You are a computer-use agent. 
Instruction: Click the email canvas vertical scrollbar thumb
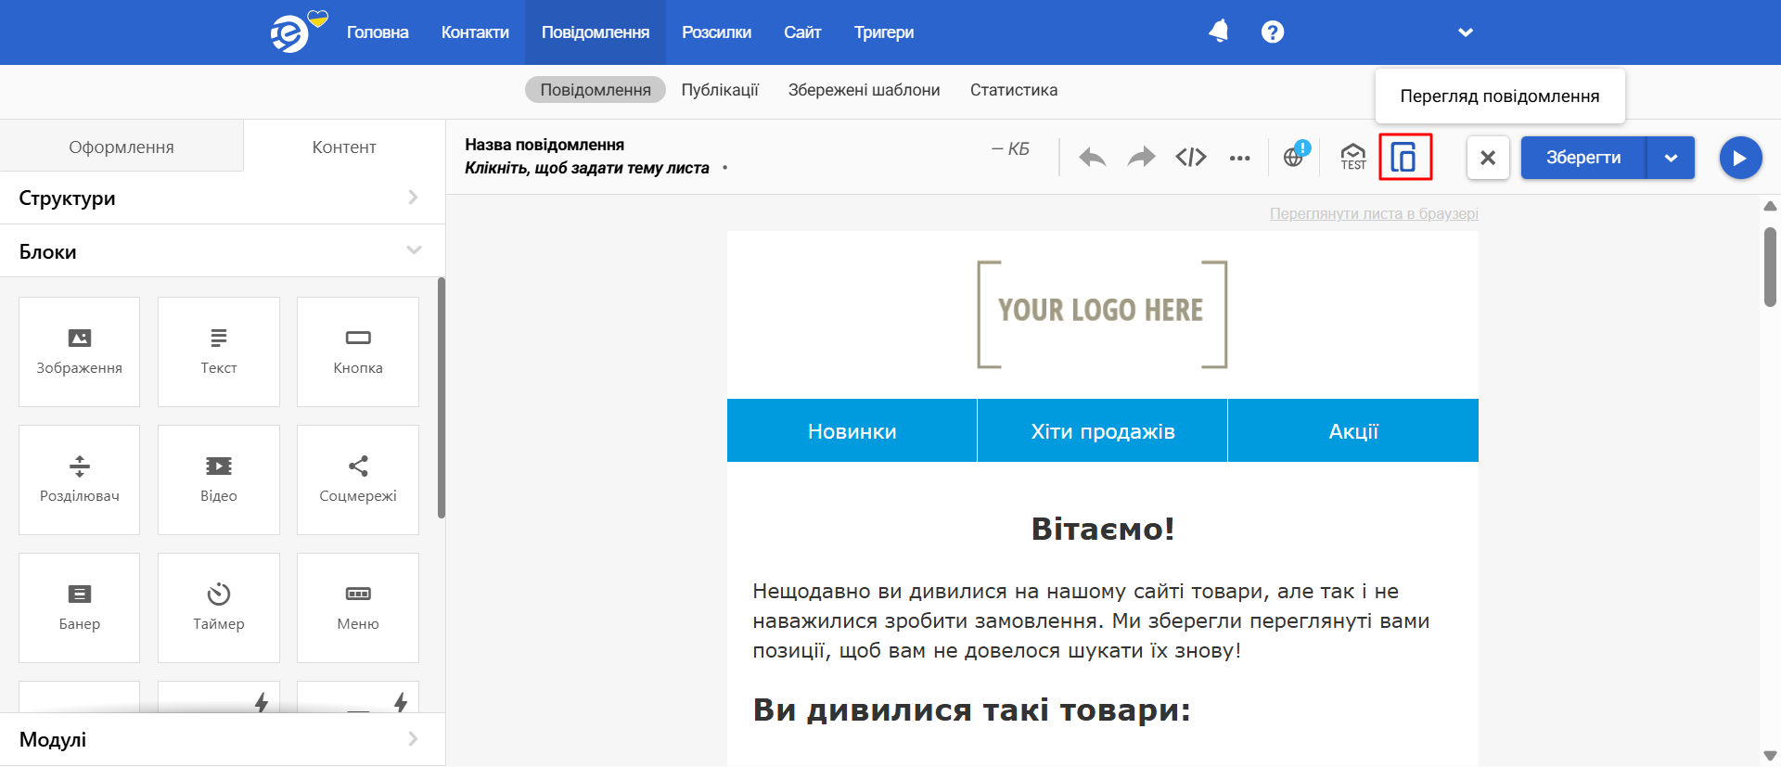[x=1770, y=266]
